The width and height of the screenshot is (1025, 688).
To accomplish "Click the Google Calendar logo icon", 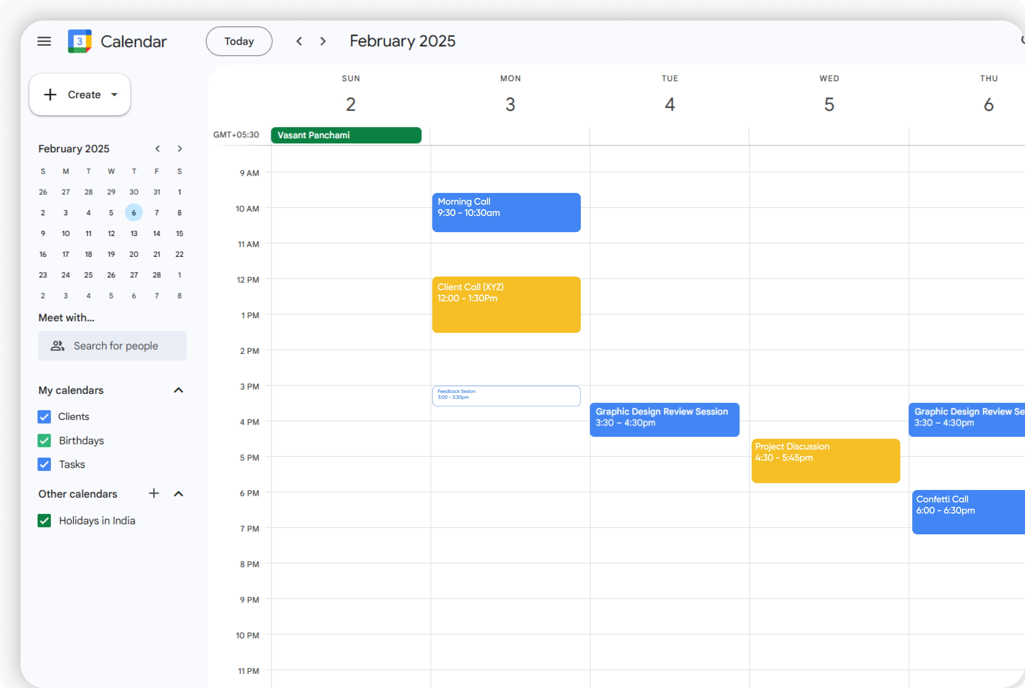I will click(79, 41).
